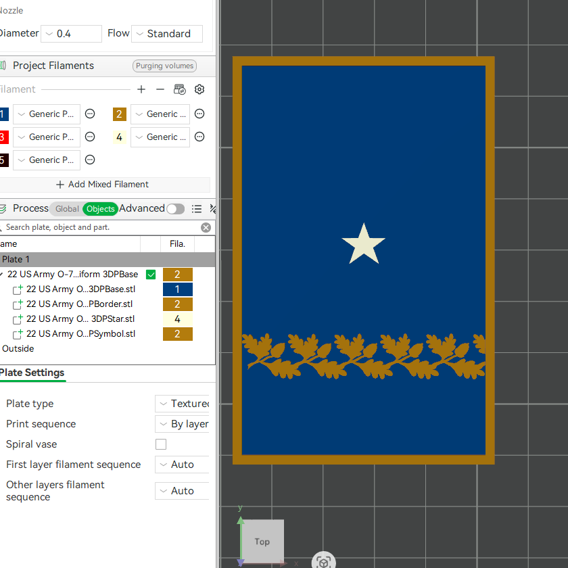This screenshot has height=568, width=568.
Task: Click blue filament 1 color swatch
Action: [3, 114]
